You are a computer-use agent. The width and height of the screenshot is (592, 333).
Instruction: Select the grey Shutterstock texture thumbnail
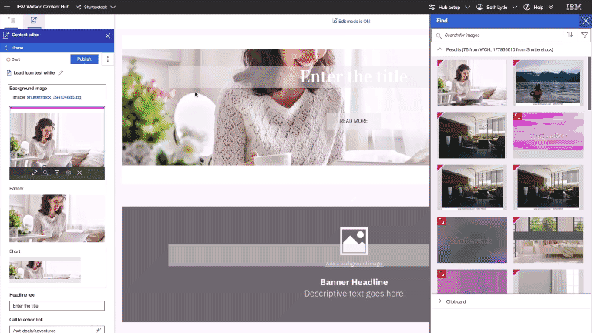(x=472, y=240)
